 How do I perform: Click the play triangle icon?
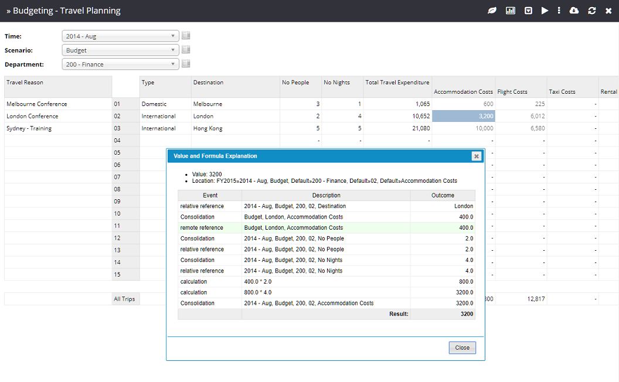click(545, 11)
